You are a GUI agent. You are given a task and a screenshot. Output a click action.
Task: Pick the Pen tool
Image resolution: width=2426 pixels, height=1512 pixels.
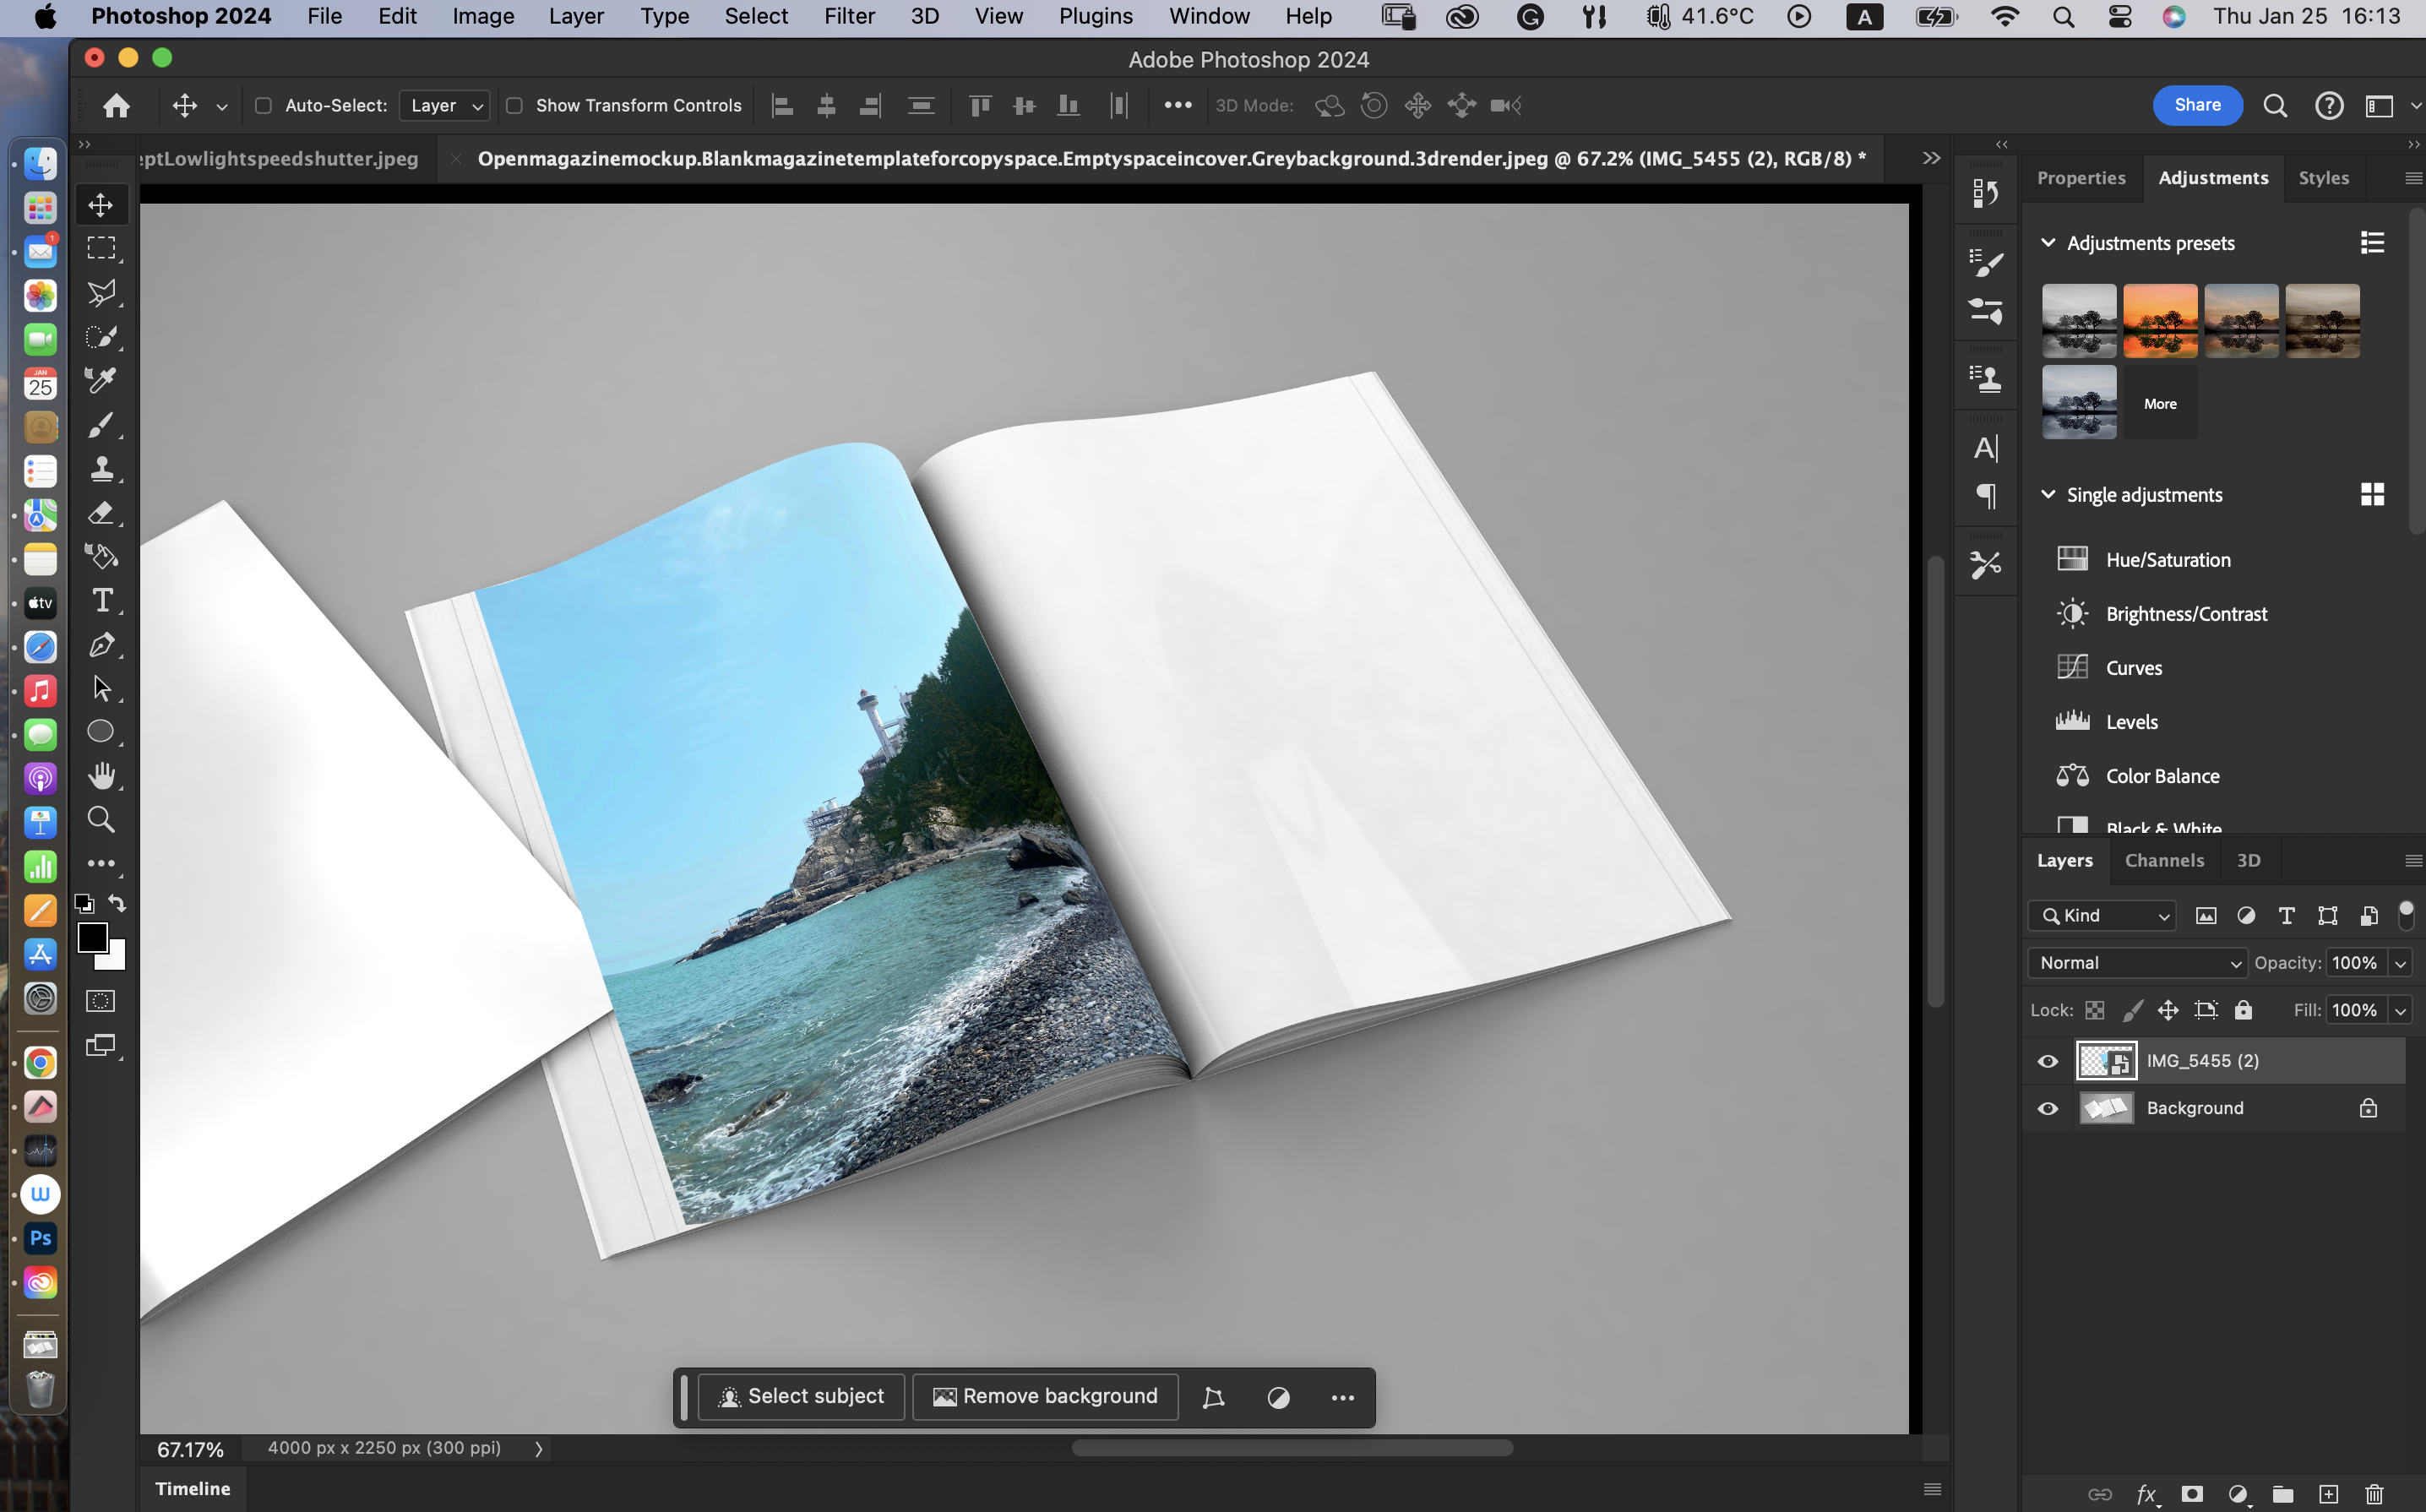coord(101,645)
